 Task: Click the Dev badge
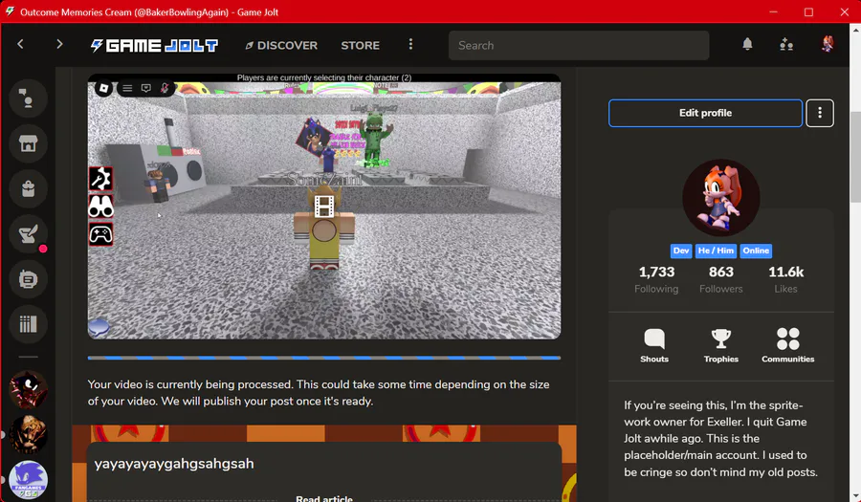(x=681, y=251)
